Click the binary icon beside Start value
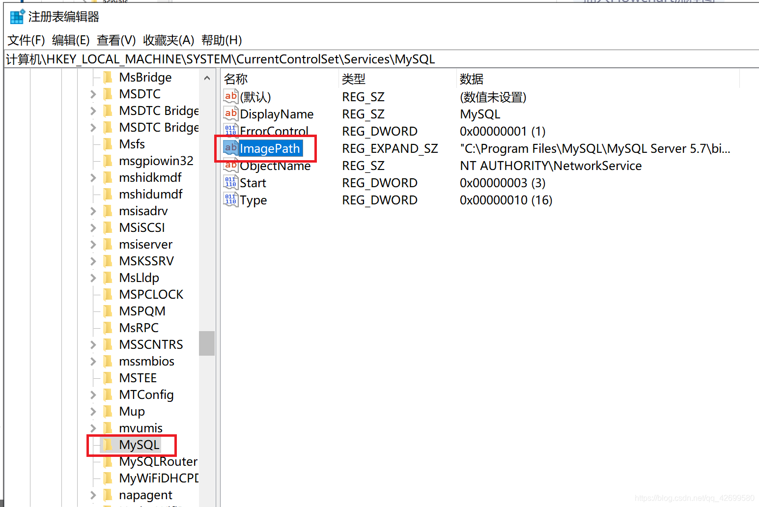Screen dimensions: 759x507 (231, 182)
